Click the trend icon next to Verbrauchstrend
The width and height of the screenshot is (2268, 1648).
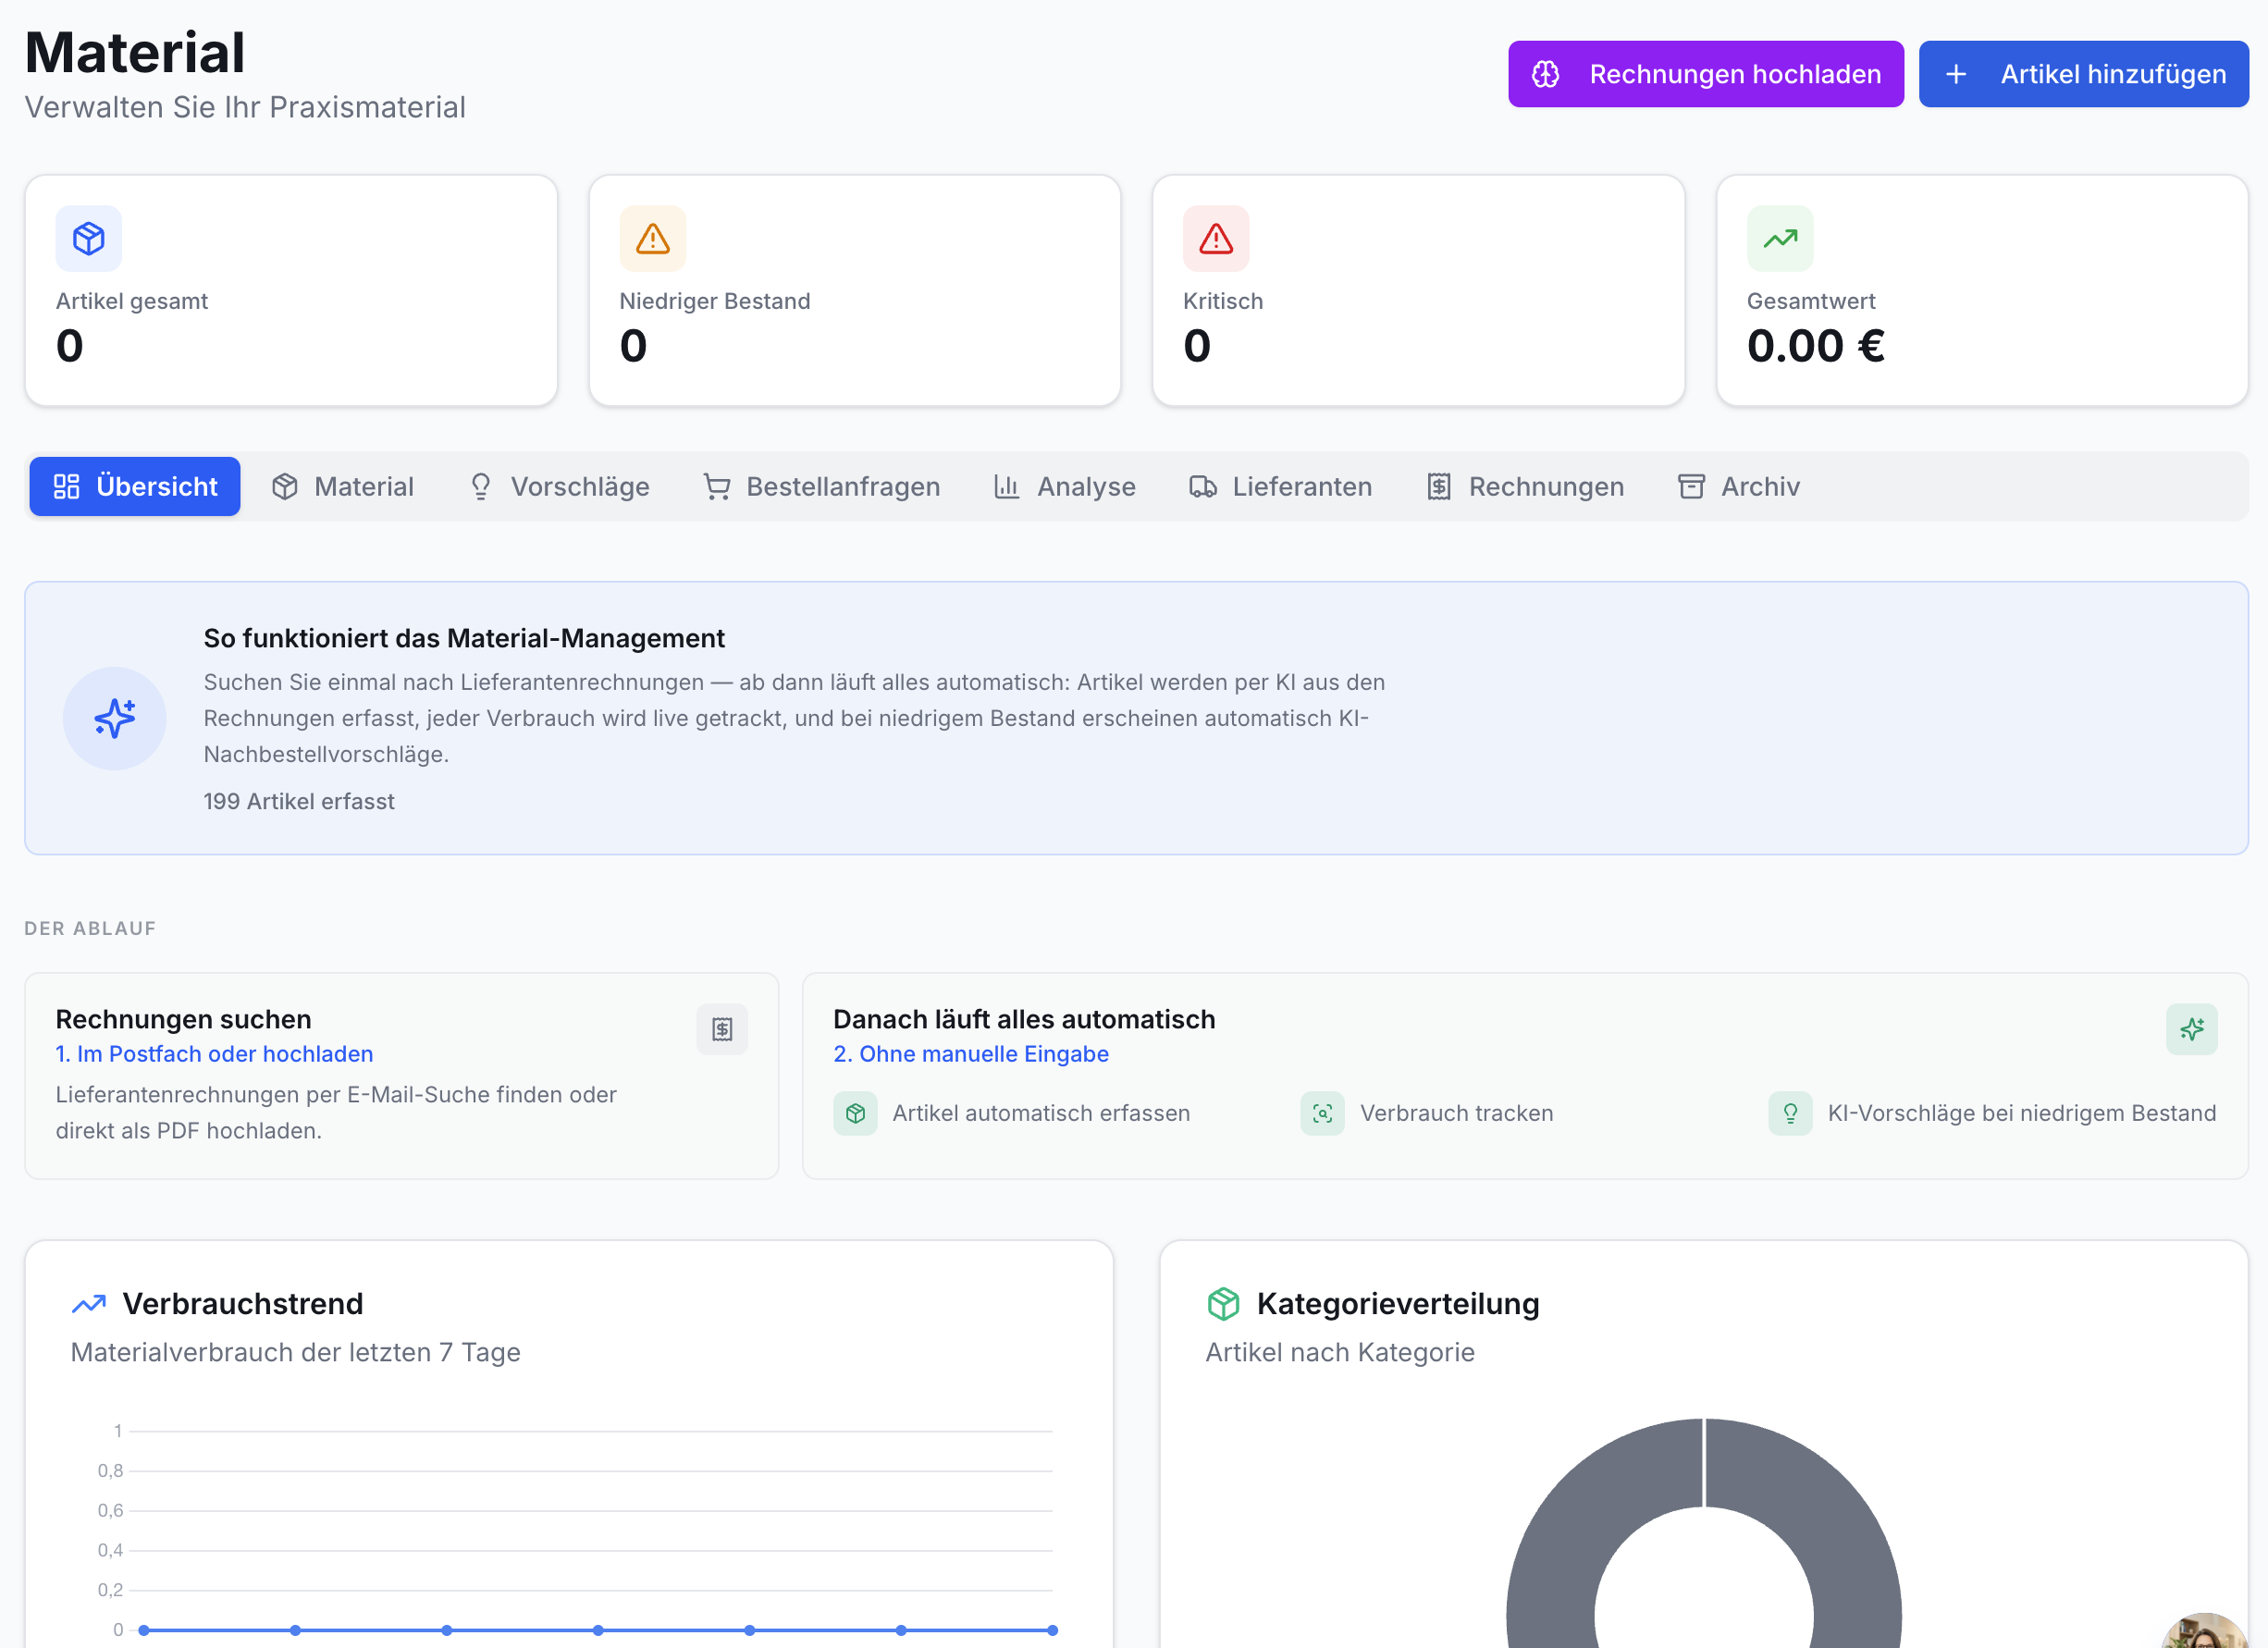[89, 1304]
